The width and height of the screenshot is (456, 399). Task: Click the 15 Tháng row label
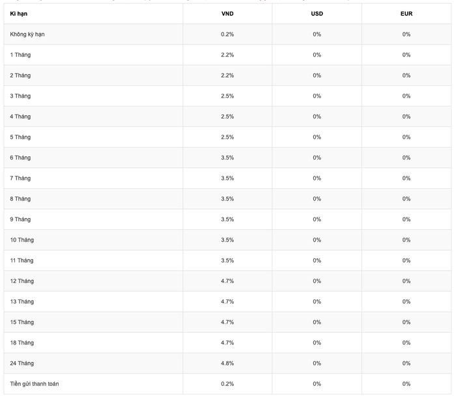tap(22, 322)
